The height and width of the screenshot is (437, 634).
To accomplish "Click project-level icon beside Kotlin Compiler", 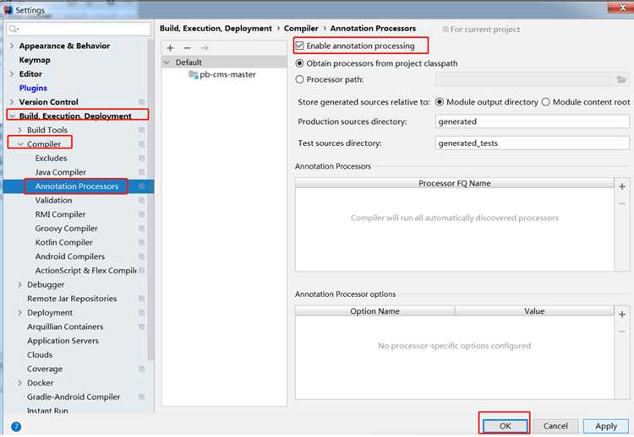I will point(141,242).
